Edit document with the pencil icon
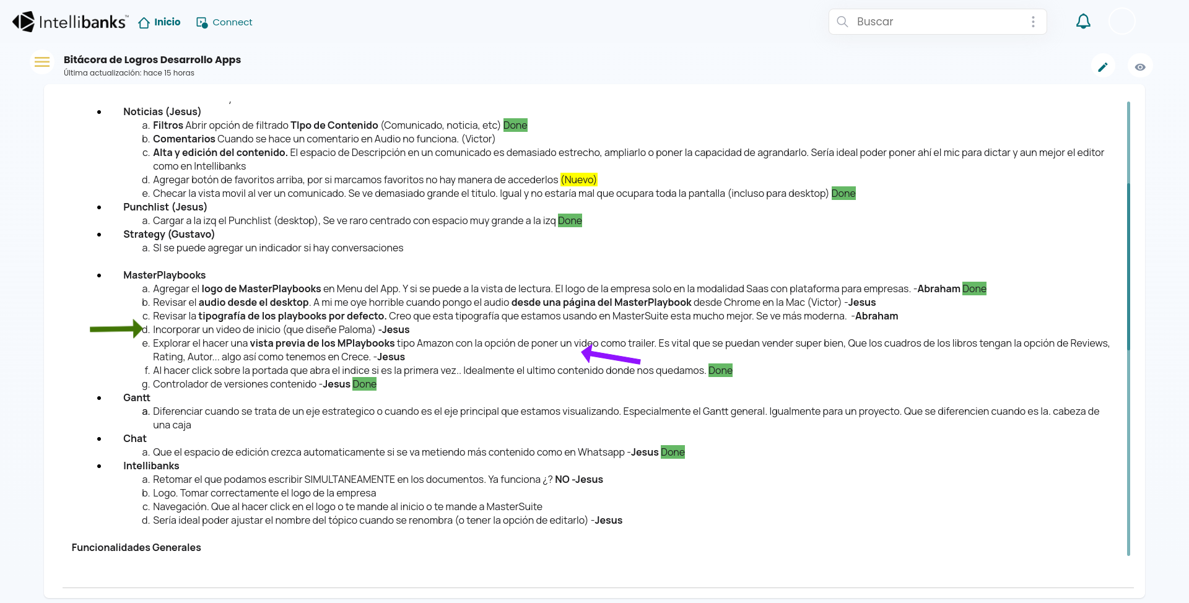Image resolution: width=1189 pixels, height=603 pixels. coord(1103,67)
